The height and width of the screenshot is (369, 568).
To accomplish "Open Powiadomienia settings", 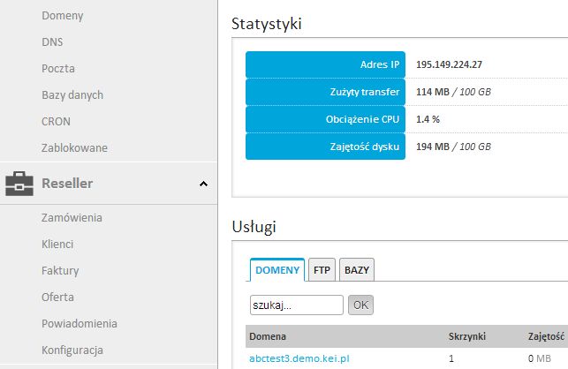I will click(79, 323).
